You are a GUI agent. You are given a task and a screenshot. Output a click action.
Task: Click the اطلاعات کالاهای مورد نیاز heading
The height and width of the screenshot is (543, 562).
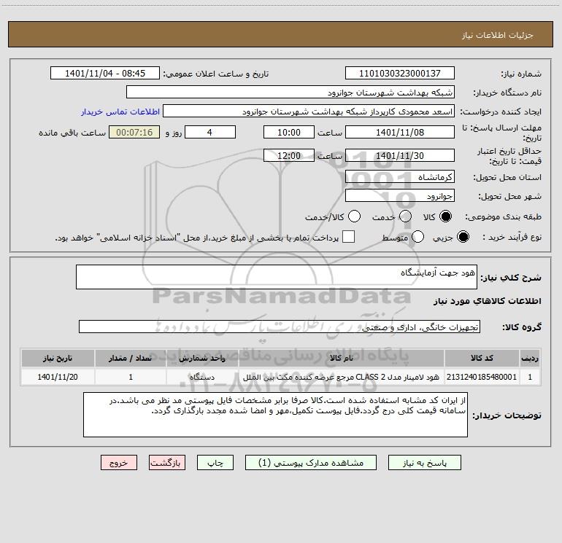487,301
